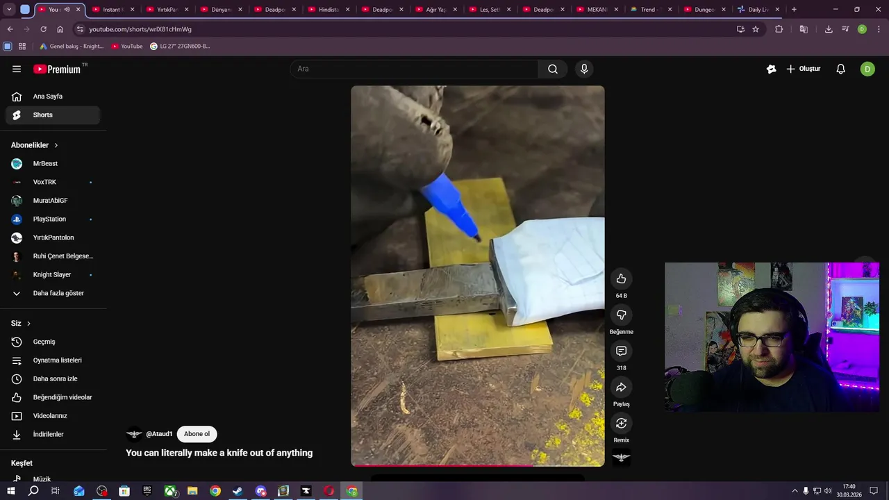The image size is (889, 500).
Task: Expand Abonelikler subscriptions section
Action: point(35,145)
